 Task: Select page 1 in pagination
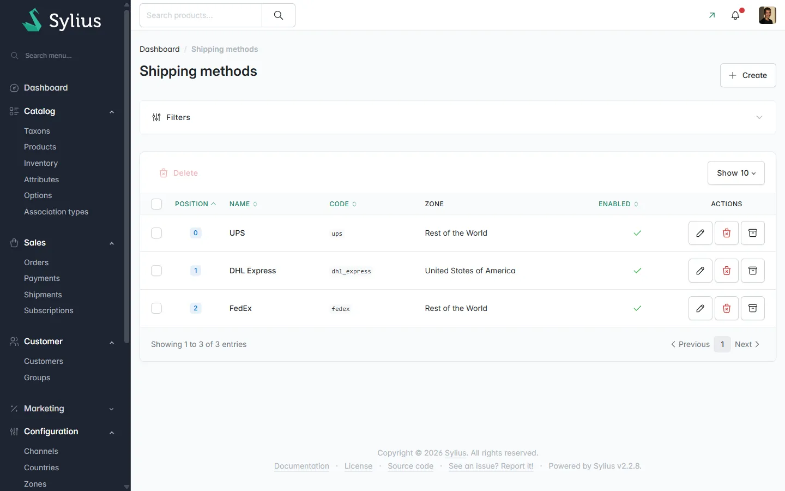722,344
